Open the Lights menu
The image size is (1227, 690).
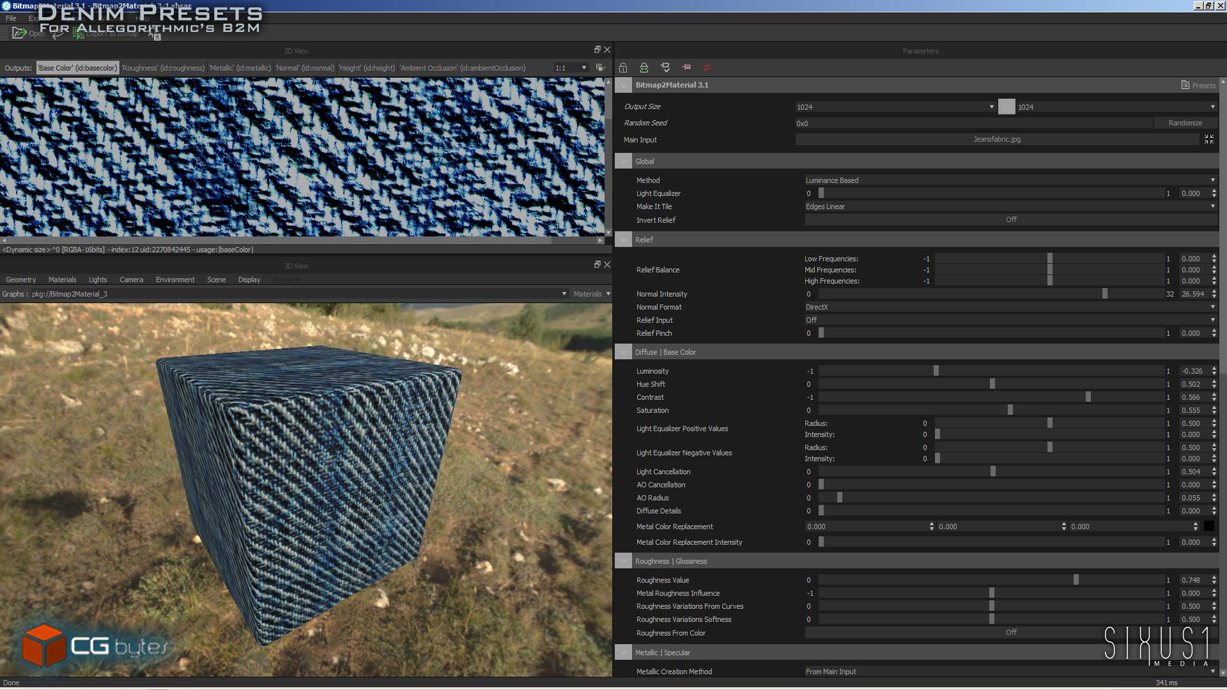click(x=98, y=280)
